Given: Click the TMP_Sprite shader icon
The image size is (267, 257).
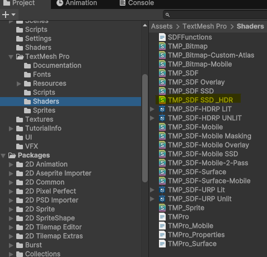Looking at the screenshot, I should [162, 208].
